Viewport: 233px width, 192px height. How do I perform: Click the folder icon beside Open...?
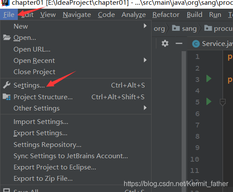click(x=7, y=37)
